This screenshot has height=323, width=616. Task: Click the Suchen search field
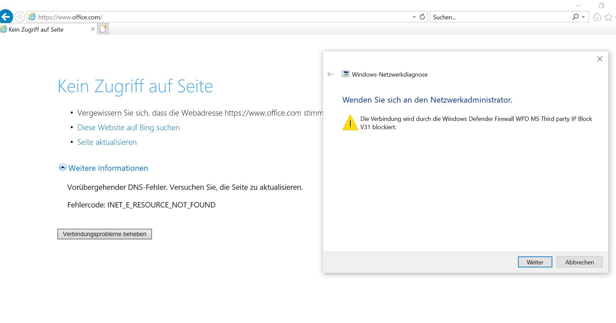point(500,17)
